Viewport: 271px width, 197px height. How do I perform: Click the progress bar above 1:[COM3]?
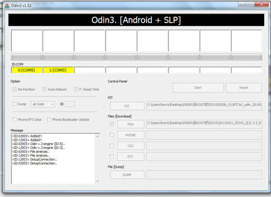(x=58, y=57)
